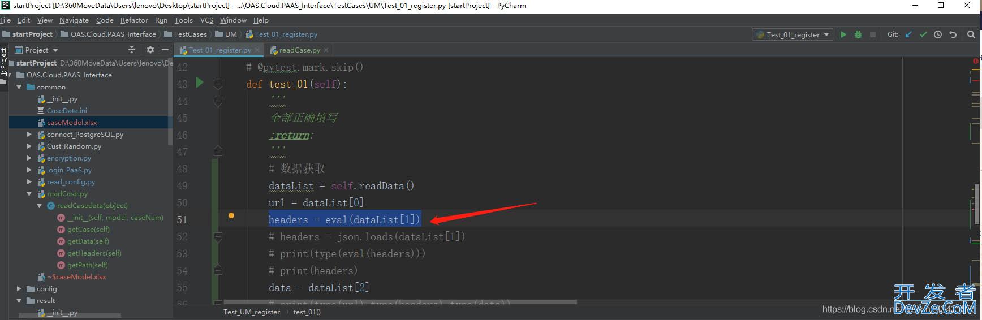Open the Test_01_register run configuration dropdown
The width and height of the screenshot is (982, 320).
coord(793,34)
